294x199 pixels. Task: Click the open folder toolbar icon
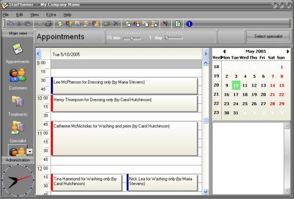coord(107,24)
